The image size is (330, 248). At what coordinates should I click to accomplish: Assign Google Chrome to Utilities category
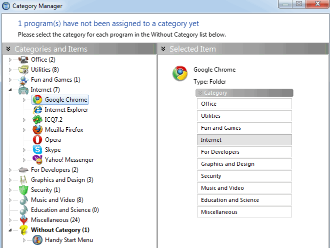pos(244,116)
